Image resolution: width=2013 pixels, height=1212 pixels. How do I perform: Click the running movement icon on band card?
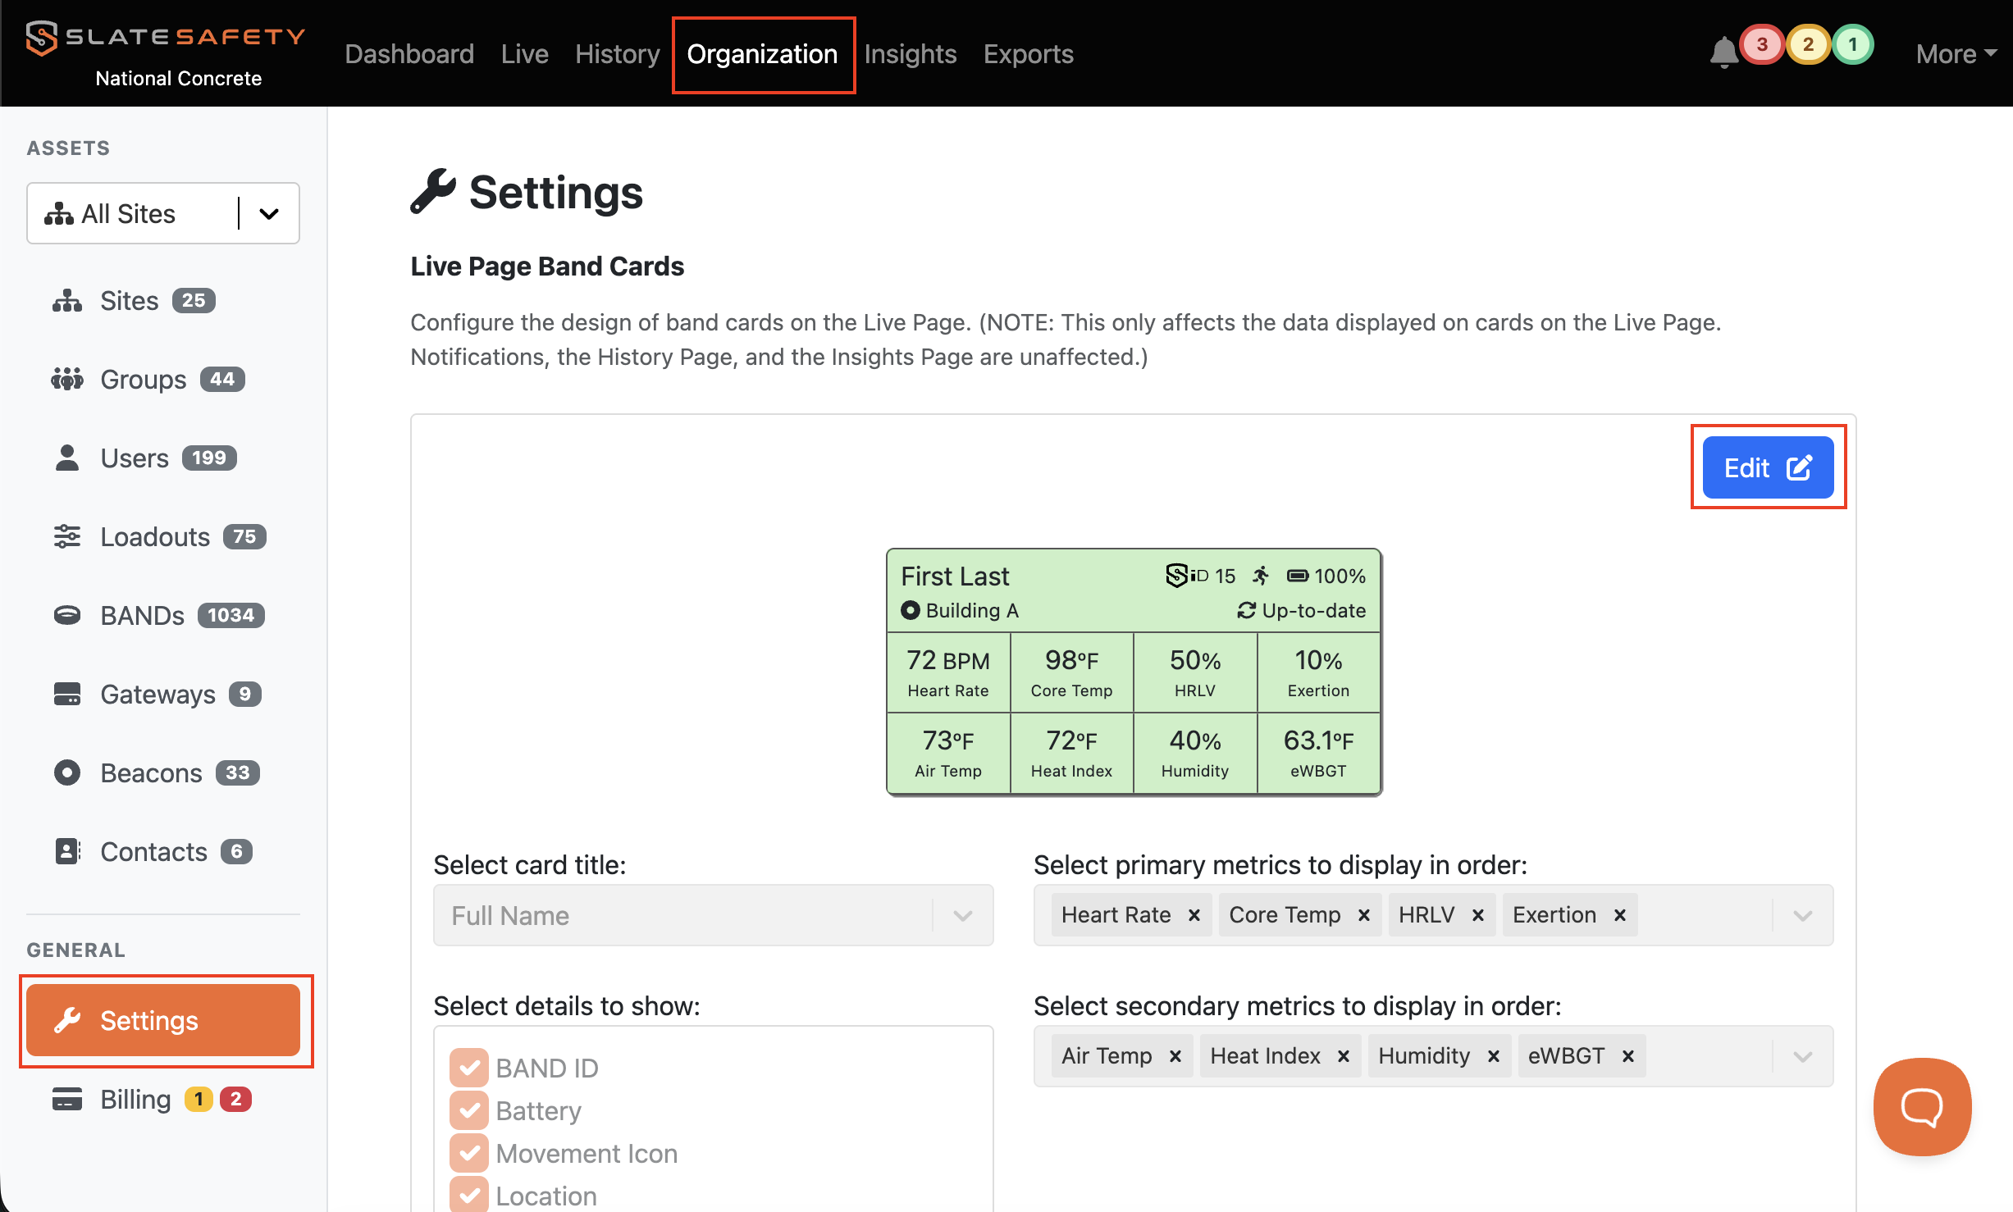(1262, 576)
